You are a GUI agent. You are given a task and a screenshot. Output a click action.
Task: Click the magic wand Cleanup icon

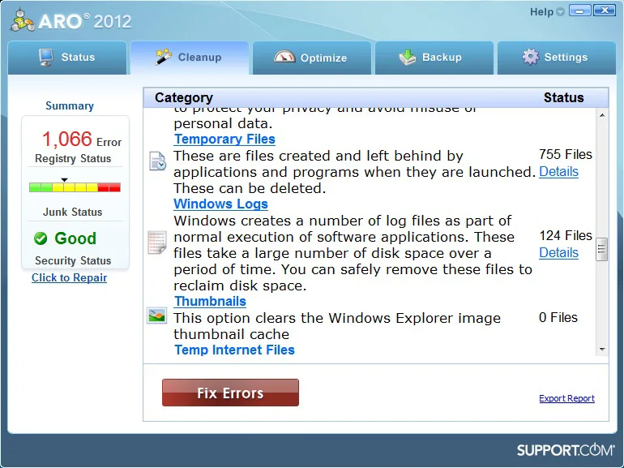point(164,57)
